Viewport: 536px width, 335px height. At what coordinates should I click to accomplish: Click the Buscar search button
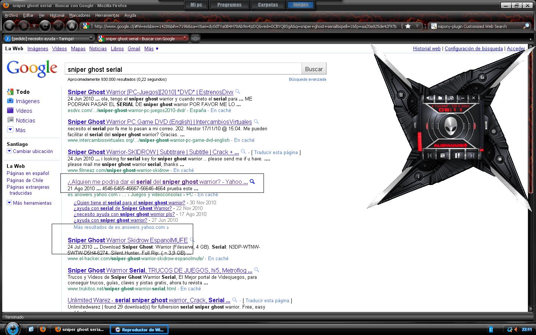point(314,69)
